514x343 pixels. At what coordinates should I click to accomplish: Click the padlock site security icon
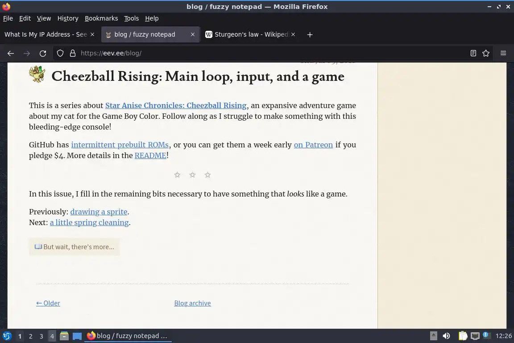point(73,53)
